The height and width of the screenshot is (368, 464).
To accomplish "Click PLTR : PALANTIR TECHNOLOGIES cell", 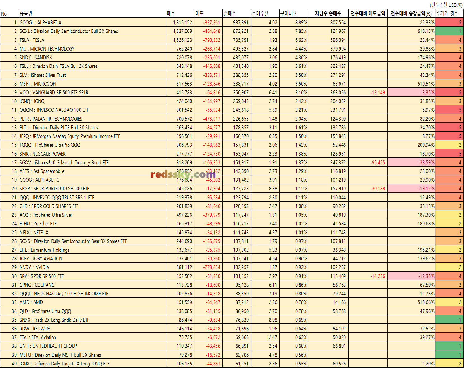I will (x=92, y=119).
